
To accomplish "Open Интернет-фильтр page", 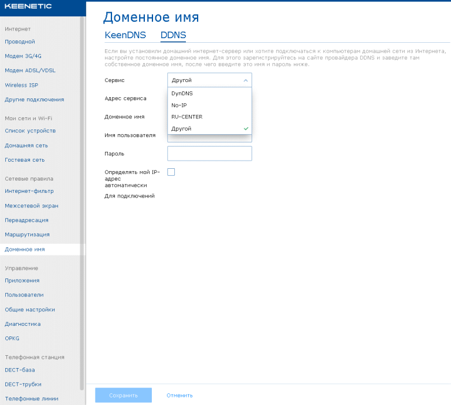I will click(x=29, y=191).
